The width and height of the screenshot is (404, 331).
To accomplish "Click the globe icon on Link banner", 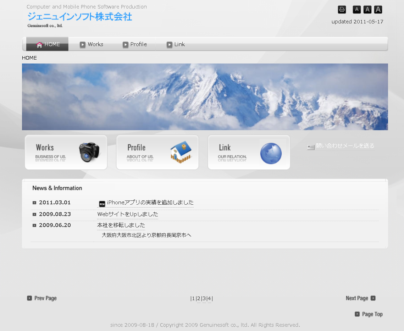I will point(271,154).
